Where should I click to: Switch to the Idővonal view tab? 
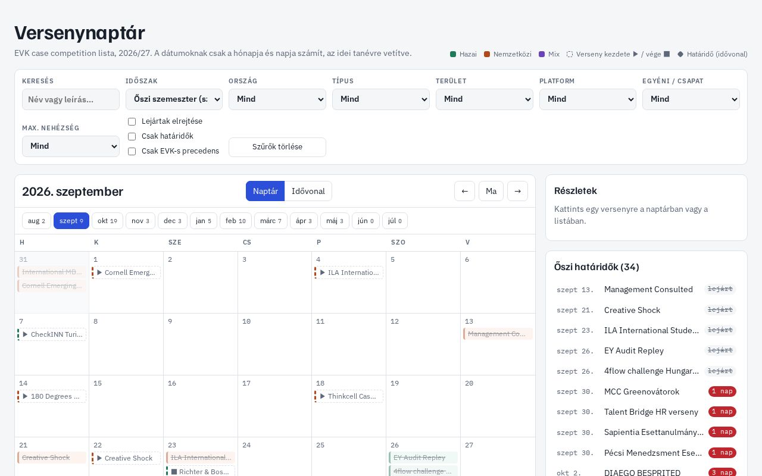(308, 191)
